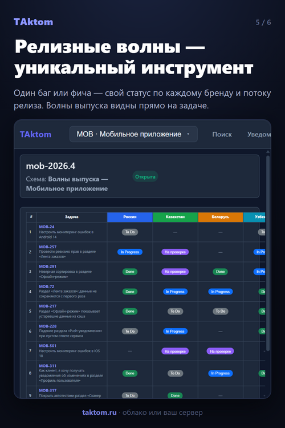
Task: Click MOB-317 To Do status under Россия
Action: (x=130, y=395)
